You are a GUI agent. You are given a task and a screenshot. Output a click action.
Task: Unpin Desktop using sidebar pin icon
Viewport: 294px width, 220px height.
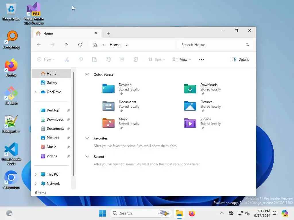pos(68,110)
